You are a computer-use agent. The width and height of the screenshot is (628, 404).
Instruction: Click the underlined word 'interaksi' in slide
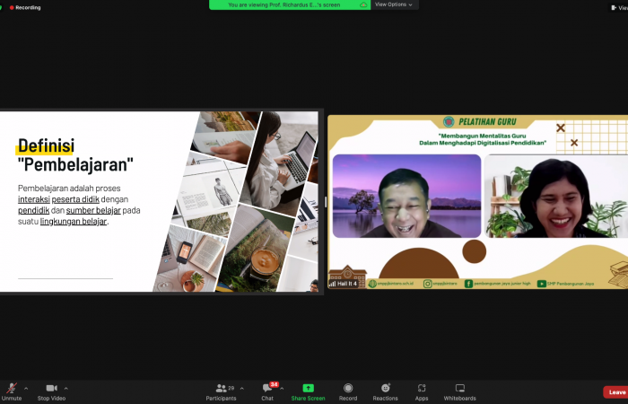point(34,199)
